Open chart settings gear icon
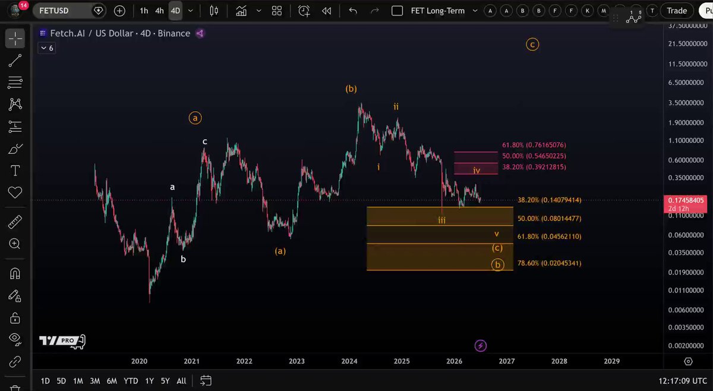Image resolution: width=713 pixels, height=391 pixels. [x=688, y=361]
